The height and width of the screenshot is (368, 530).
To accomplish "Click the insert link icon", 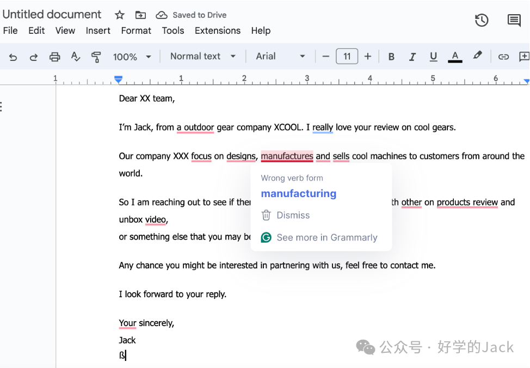I will pyautogui.click(x=503, y=57).
